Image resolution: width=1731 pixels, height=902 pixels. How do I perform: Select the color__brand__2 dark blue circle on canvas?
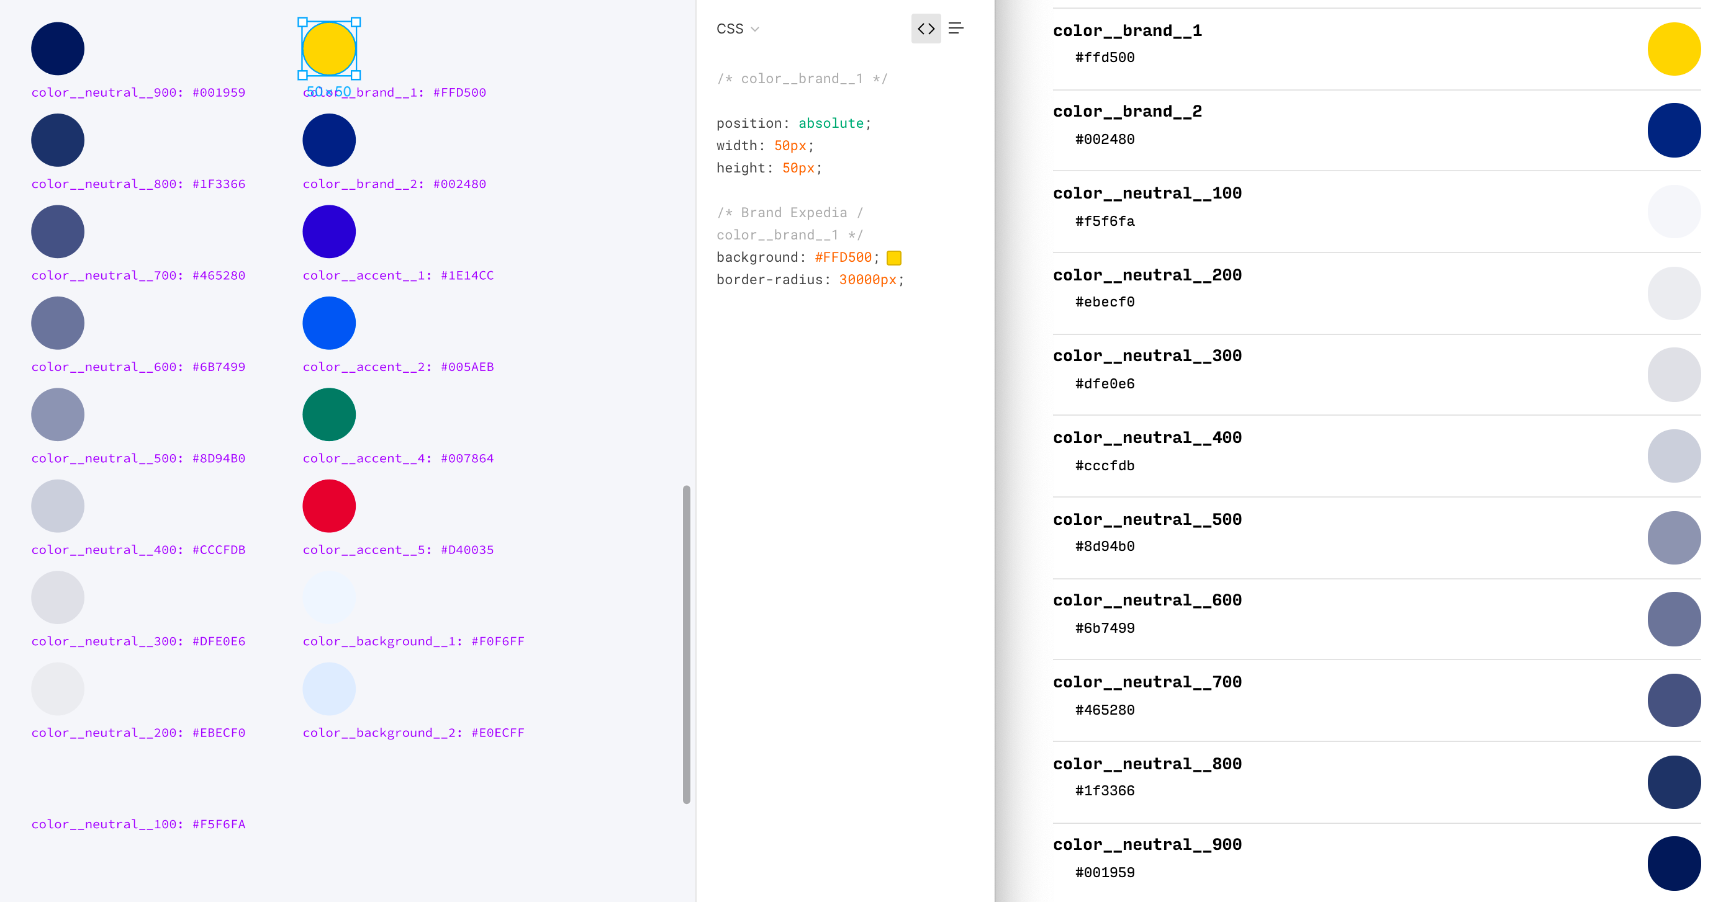(328, 140)
